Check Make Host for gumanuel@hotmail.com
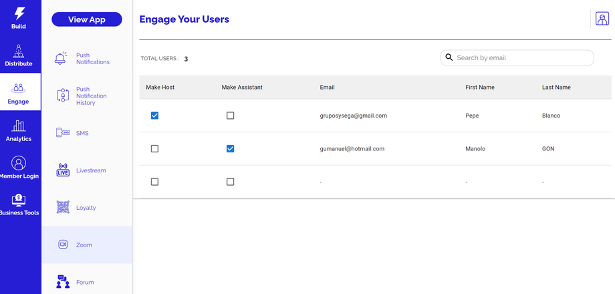Image resolution: width=615 pixels, height=294 pixels. (x=154, y=148)
